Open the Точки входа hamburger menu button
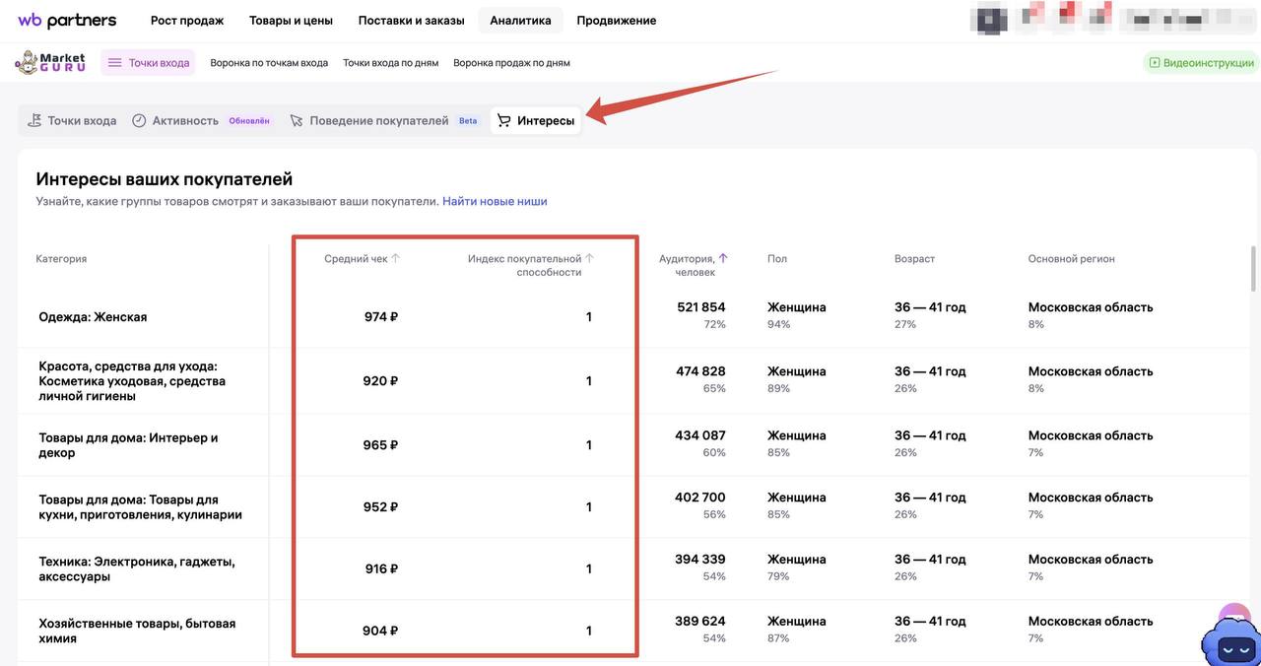The height and width of the screenshot is (666, 1261). click(148, 63)
